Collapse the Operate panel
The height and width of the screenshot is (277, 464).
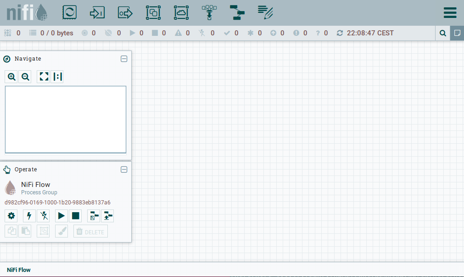[x=124, y=170]
